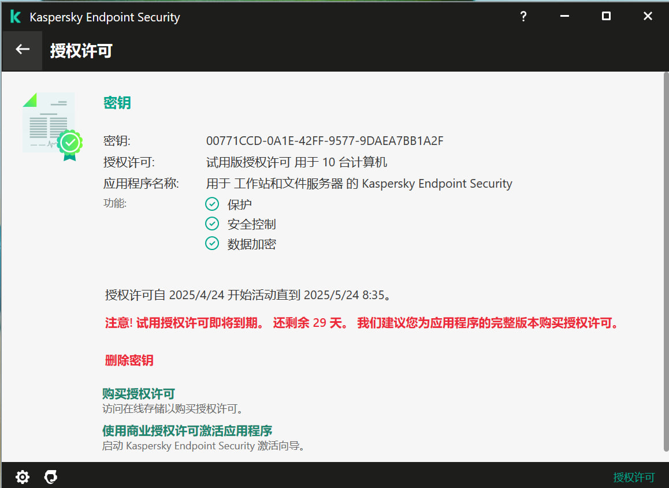The height and width of the screenshot is (488, 669).
Task: Click the back arrow in the header
Action: (x=23, y=50)
